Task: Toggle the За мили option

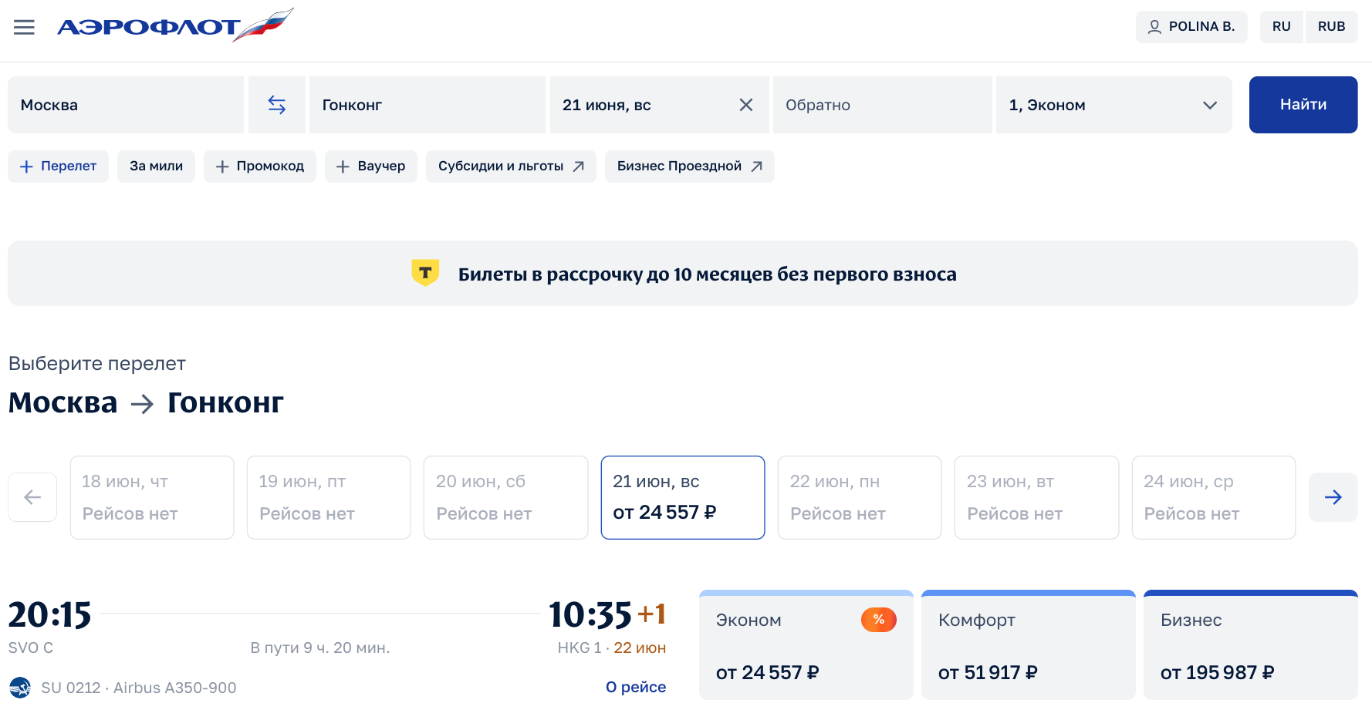Action: 156,167
